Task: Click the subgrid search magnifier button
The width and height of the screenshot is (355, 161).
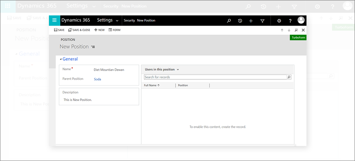Action: tap(289, 77)
